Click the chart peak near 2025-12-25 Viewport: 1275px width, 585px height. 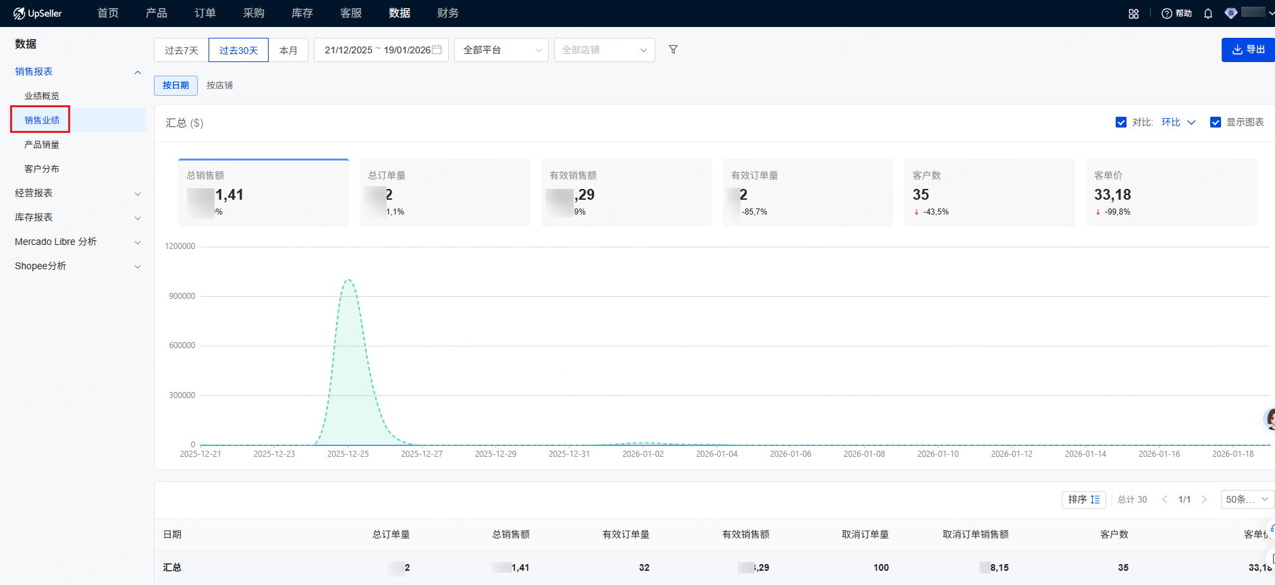point(348,280)
